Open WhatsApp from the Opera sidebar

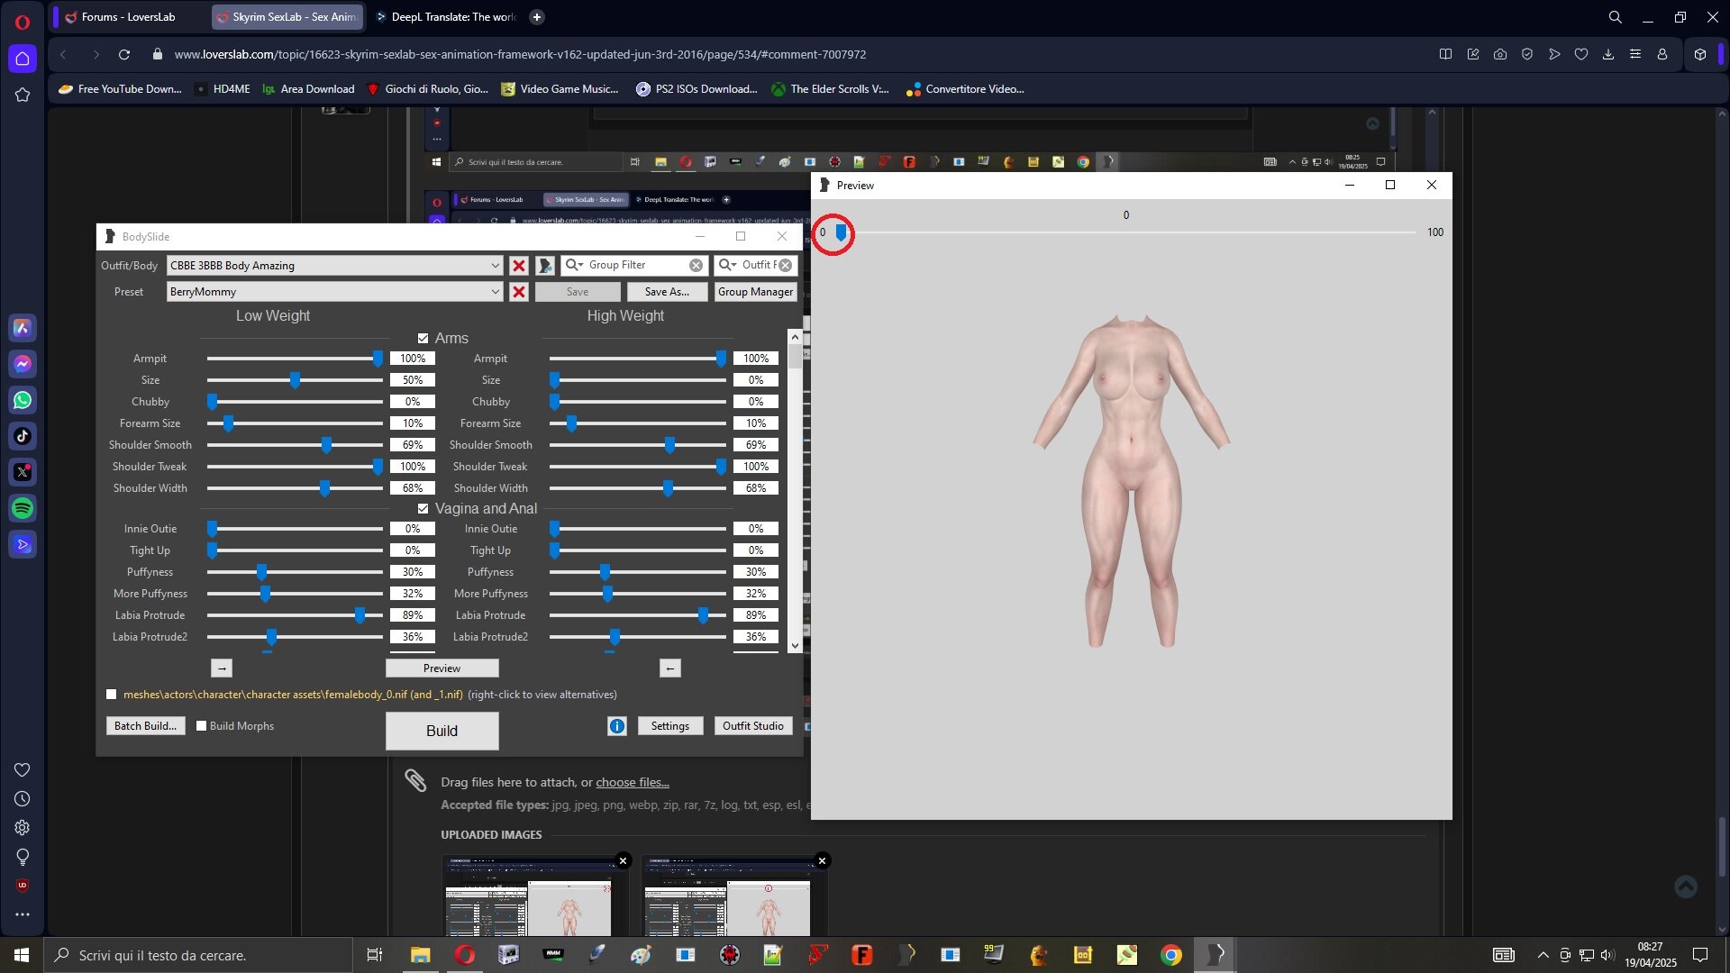tap(23, 400)
